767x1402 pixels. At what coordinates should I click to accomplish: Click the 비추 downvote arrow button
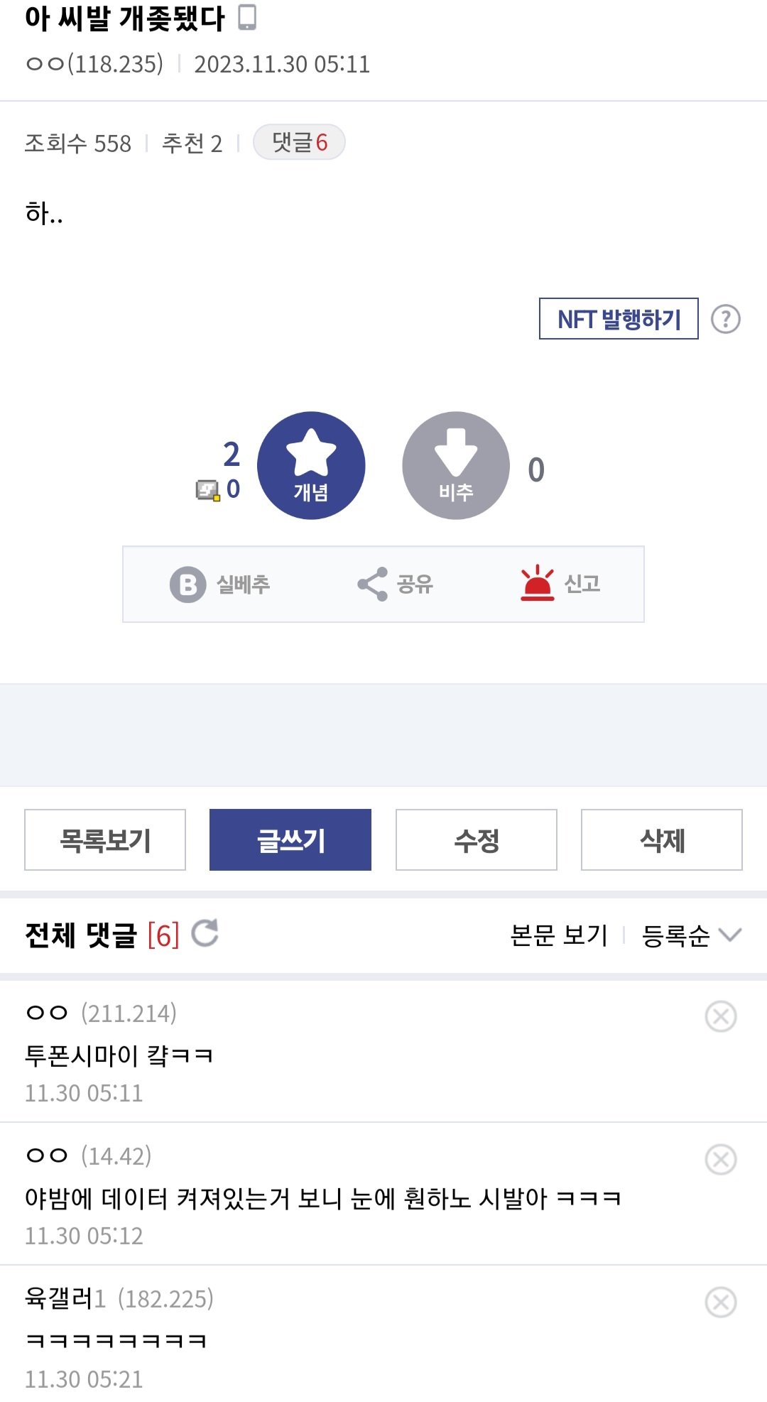click(x=456, y=465)
